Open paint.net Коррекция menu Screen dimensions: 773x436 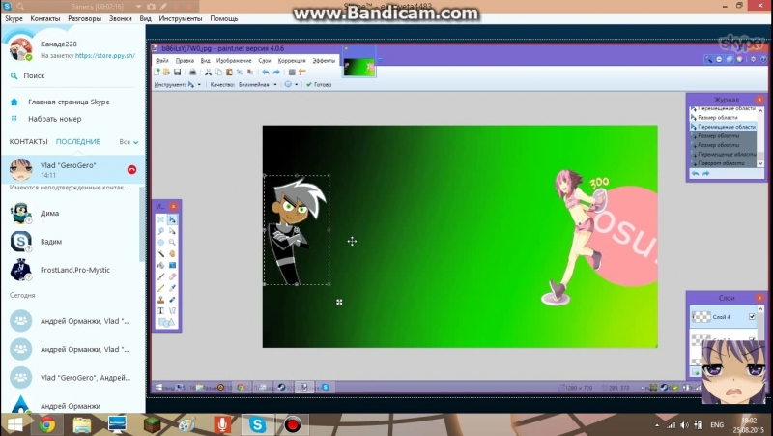pyautogui.click(x=292, y=61)
